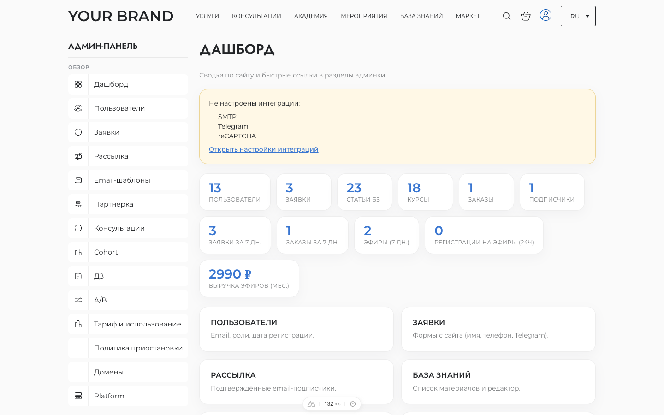Viewport: 664px width, 415px height.
Task: Open the База знаний quick-link card
Action: [498, 382]
